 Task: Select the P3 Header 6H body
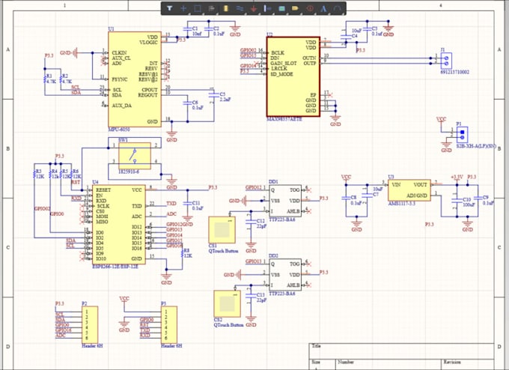(169, 325)
